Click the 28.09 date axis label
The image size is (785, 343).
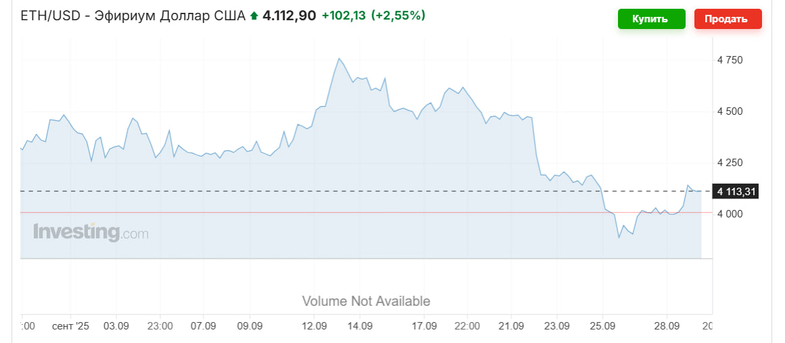click(x=667, y=325)
